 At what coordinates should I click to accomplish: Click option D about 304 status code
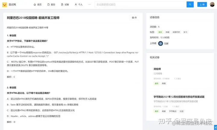(38, 71)
